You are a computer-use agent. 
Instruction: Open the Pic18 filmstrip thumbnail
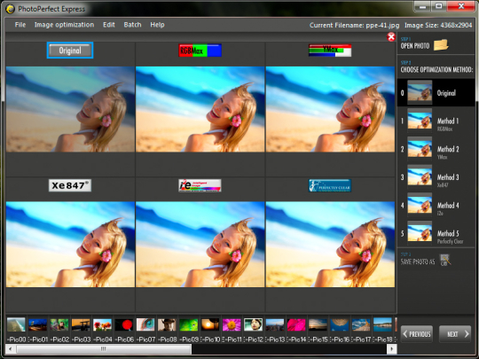point(382,324)
